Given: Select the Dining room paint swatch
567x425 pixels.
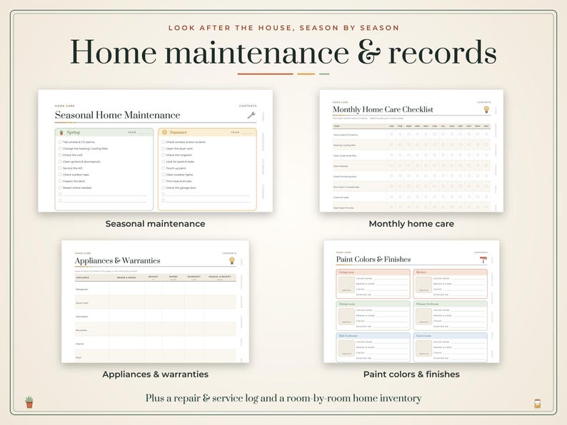Looking at the screenshot, I should coord(346,317).
